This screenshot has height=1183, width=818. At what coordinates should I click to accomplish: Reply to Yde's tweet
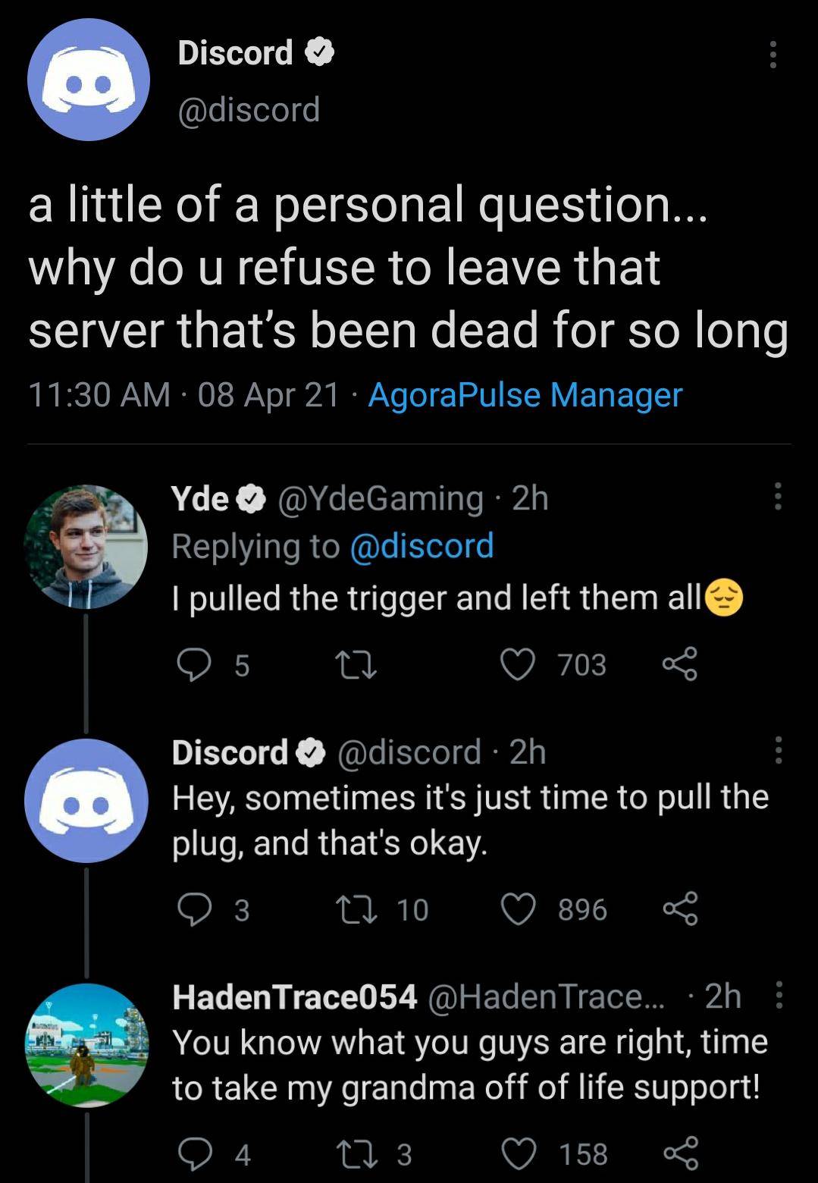pyautogui.click(x=194, y=665)
